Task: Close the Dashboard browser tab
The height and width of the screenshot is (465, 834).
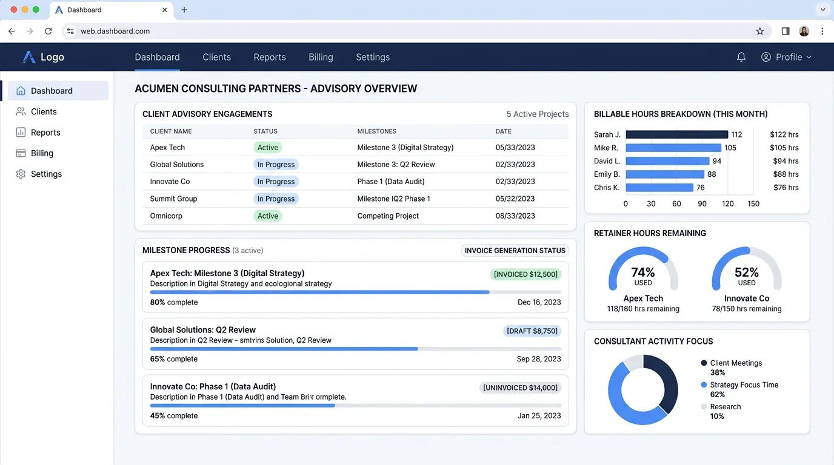Action: point(165,10)
